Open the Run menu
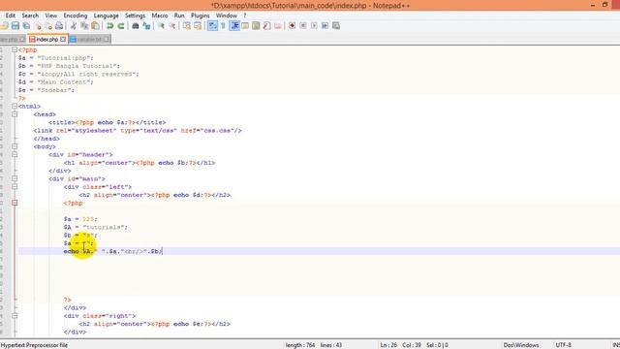The width and height of the screenshot is (620, 349). [x=179, y=16]
